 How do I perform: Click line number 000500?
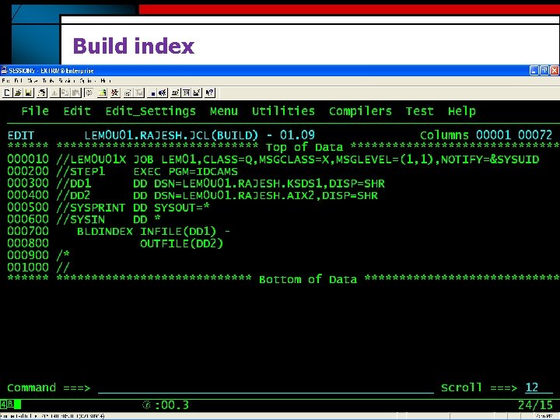(x=28, y=207)
